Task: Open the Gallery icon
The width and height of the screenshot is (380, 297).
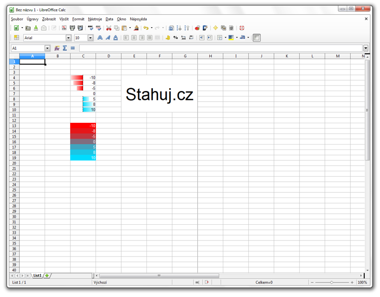Action: [224, 28]
